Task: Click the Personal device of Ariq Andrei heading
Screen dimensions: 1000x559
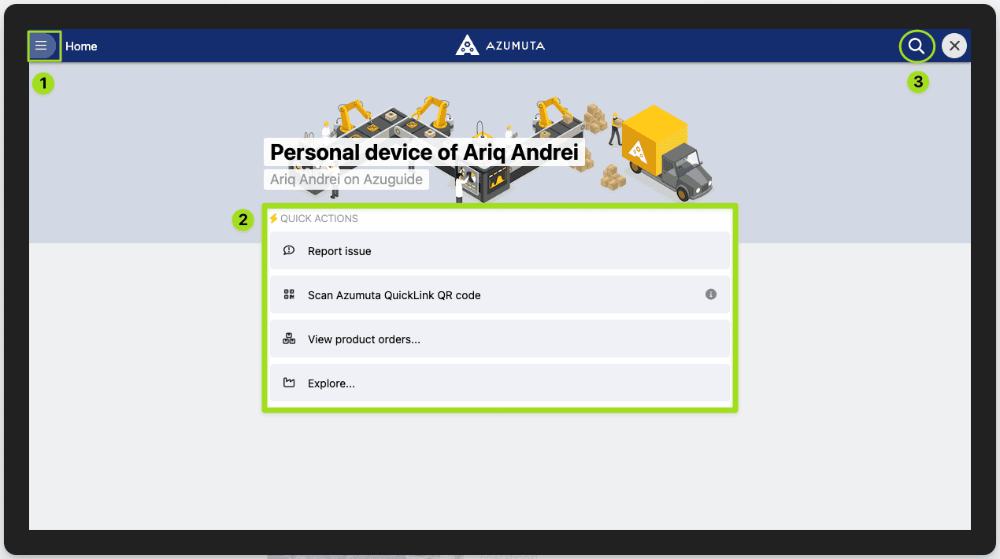Action: (x=424, y=152)
